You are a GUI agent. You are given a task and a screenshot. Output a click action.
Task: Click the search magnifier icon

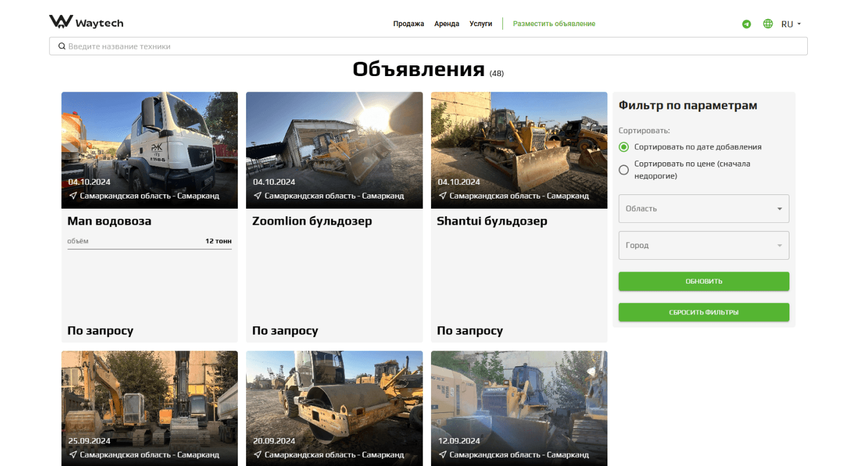coord(61,46)
